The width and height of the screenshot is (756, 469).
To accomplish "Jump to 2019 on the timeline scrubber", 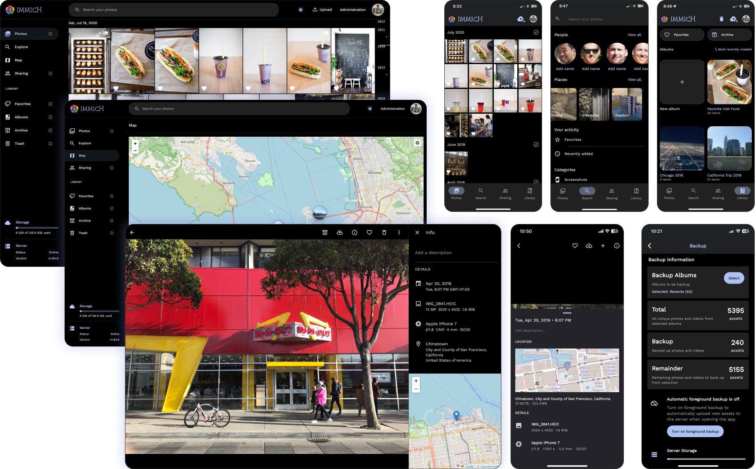I will coord(381,68).
